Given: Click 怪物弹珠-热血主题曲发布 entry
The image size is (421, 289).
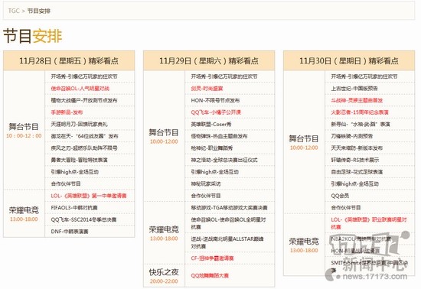Looking at the screenshot, I should 220,136.
